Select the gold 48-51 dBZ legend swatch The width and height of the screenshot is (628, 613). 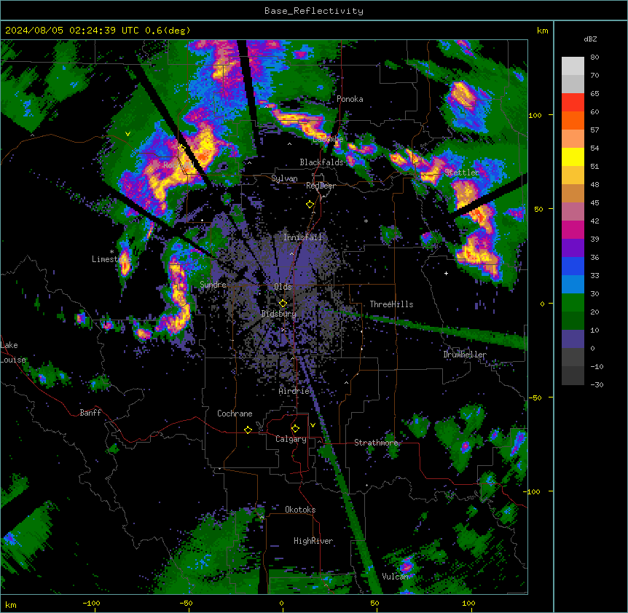point(573,175)
